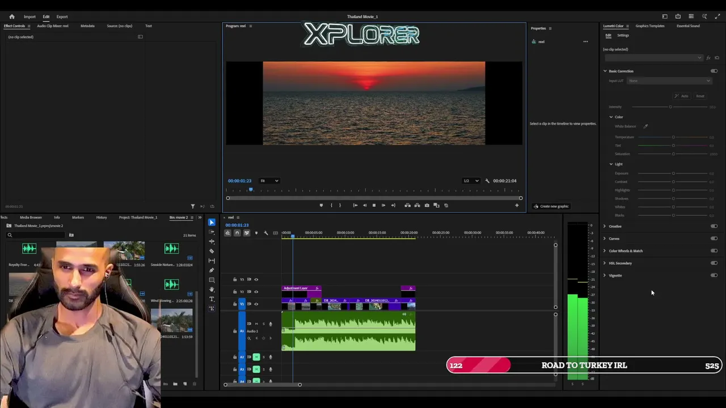Activate the Slip tool
726x408 pixels.
tap(212, 261)
